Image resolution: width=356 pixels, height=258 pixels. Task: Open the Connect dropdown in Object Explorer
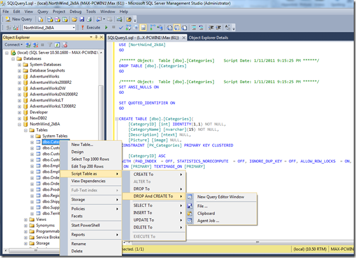point(13,44)
